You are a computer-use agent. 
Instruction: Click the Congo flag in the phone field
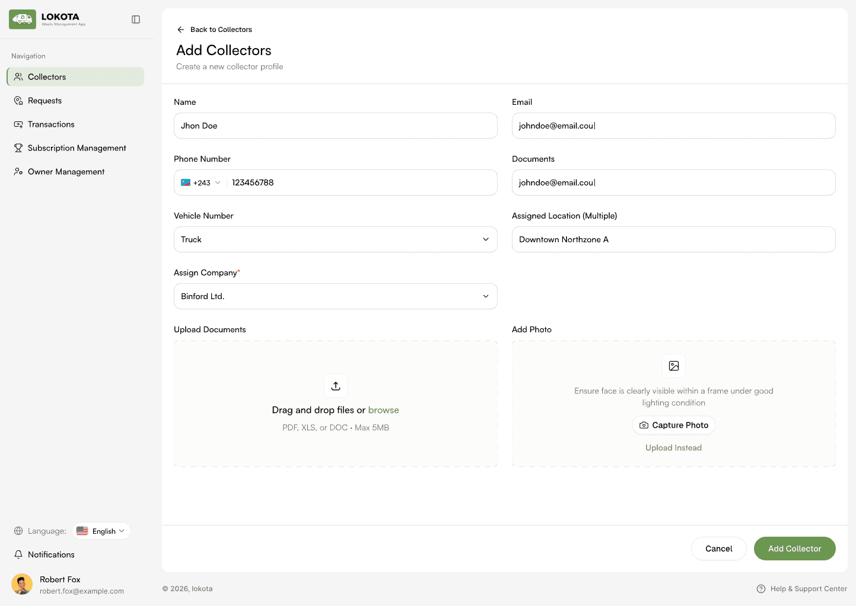pos(186,182)
